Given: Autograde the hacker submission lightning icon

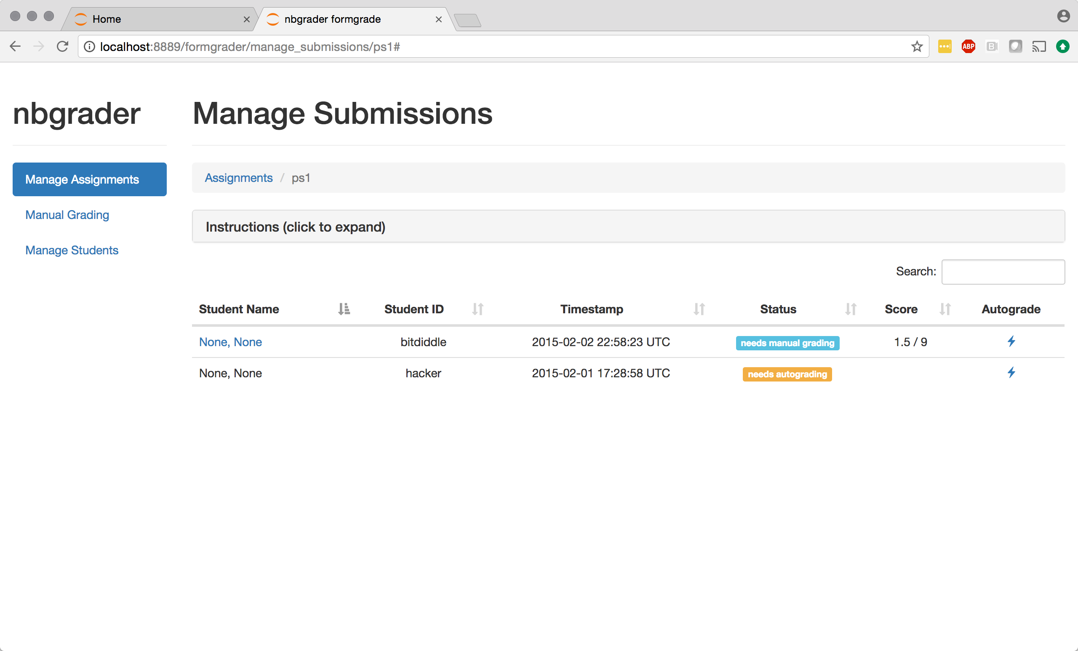Looking at the screenshot, I should pos(1011,373).
